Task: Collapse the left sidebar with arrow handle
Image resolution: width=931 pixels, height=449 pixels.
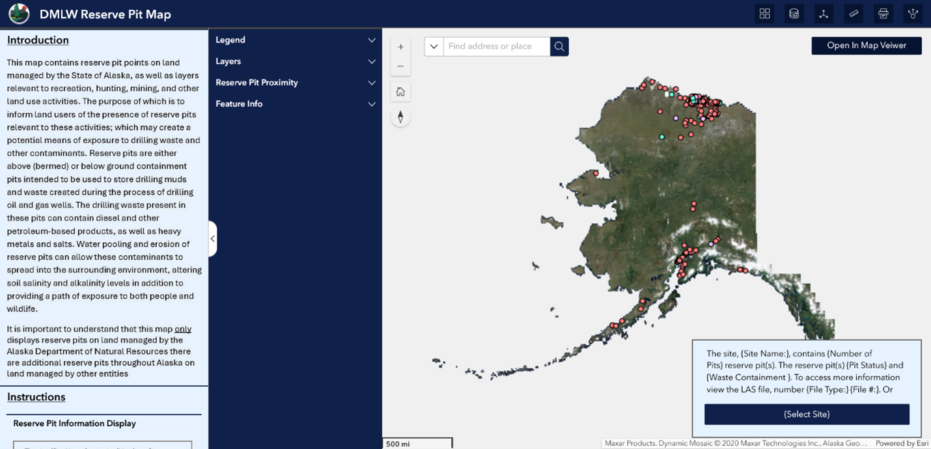Action: (x=212, y=239)
